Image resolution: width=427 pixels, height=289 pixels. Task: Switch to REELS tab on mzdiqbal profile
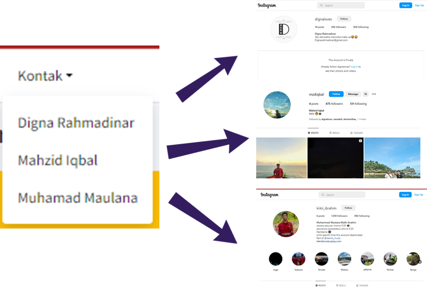pos(334,133)
